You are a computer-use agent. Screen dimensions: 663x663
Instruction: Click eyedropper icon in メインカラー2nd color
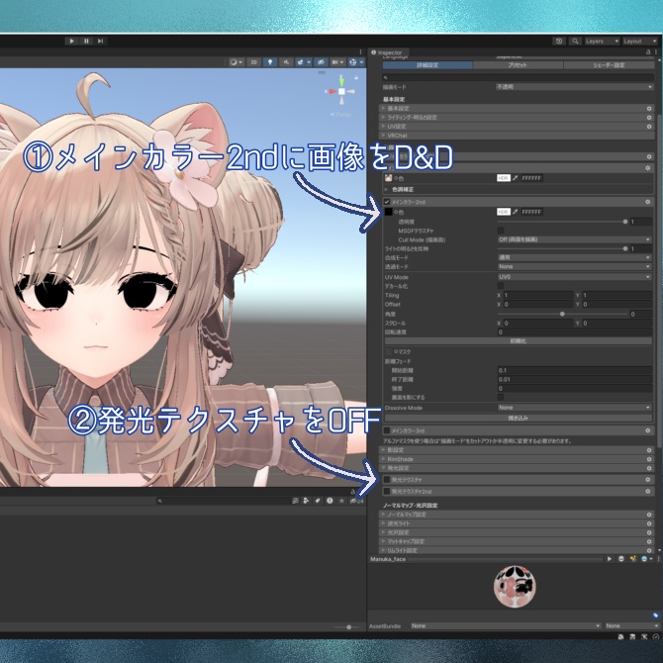tap(515, 212)
